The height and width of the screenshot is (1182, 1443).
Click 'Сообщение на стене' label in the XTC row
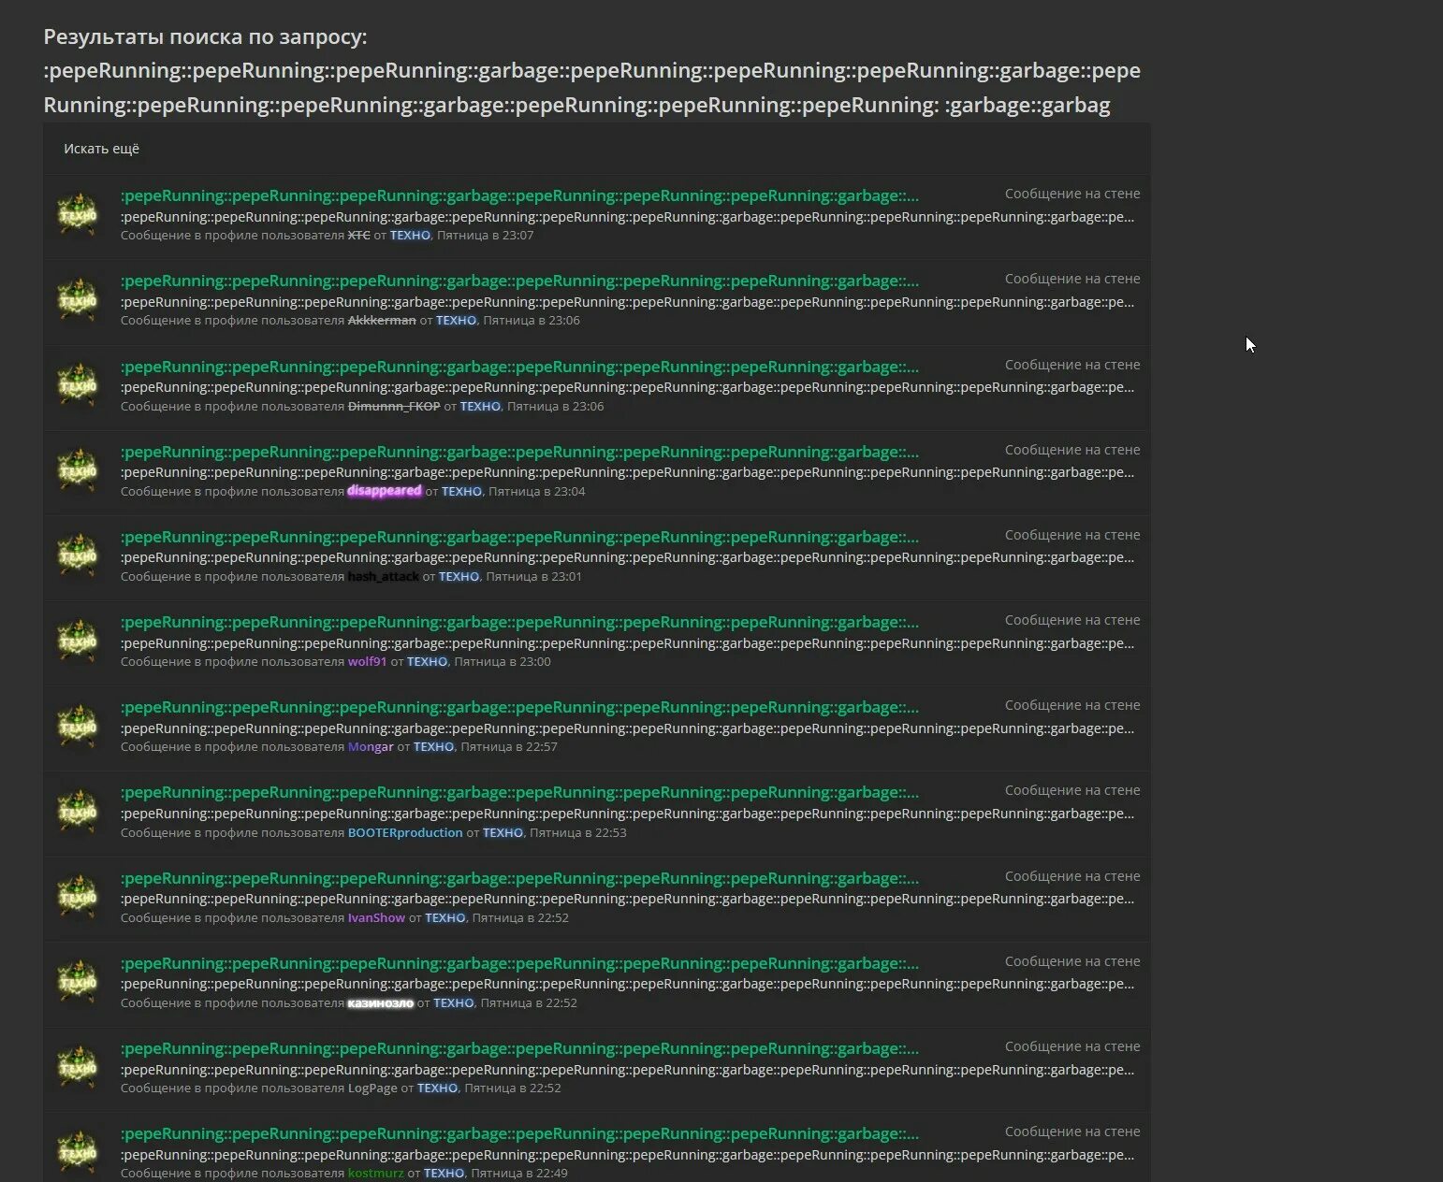point(1072,194)
